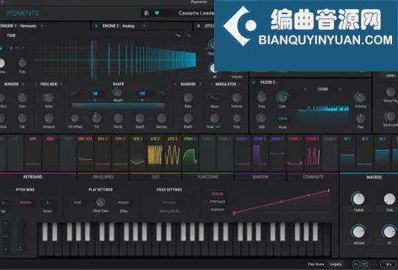Select next Random section mode arrow

coord(200,84)
